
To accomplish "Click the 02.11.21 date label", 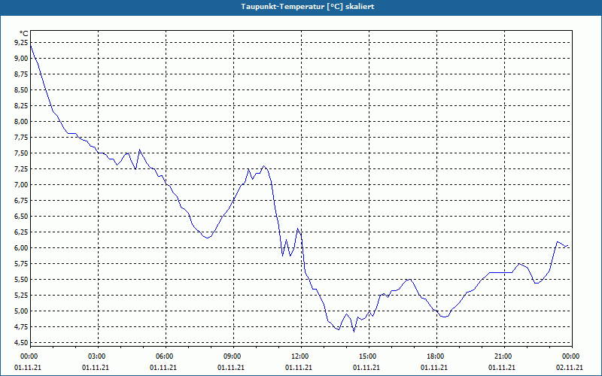I will (570, 368).
